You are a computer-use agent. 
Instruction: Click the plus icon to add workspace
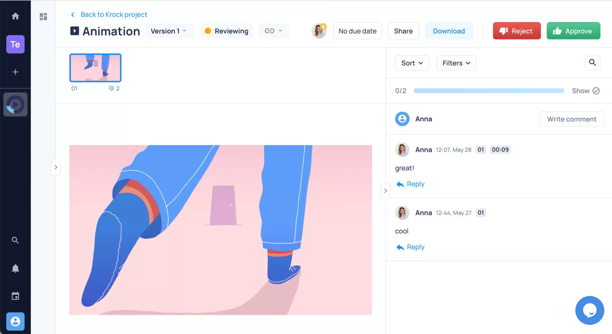click(x=15, y=72)
